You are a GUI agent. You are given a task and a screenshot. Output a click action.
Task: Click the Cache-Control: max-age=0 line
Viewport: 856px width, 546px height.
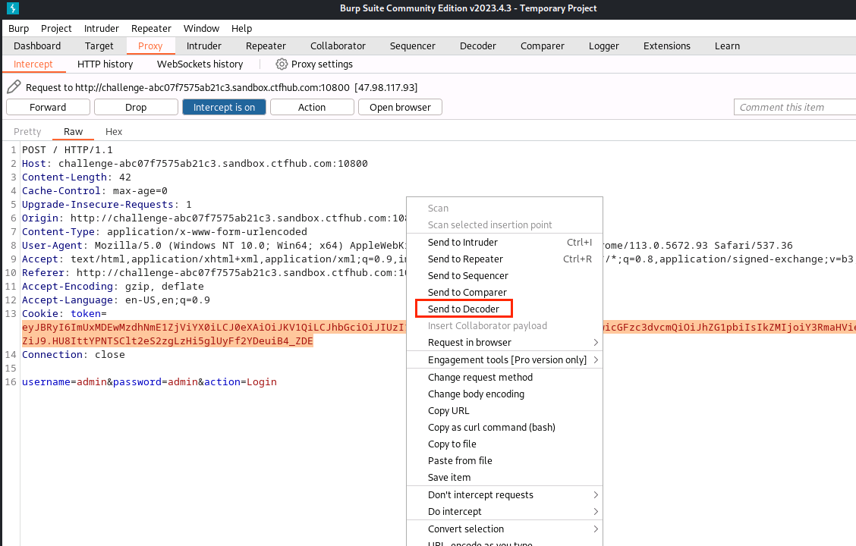click(94, 191)
